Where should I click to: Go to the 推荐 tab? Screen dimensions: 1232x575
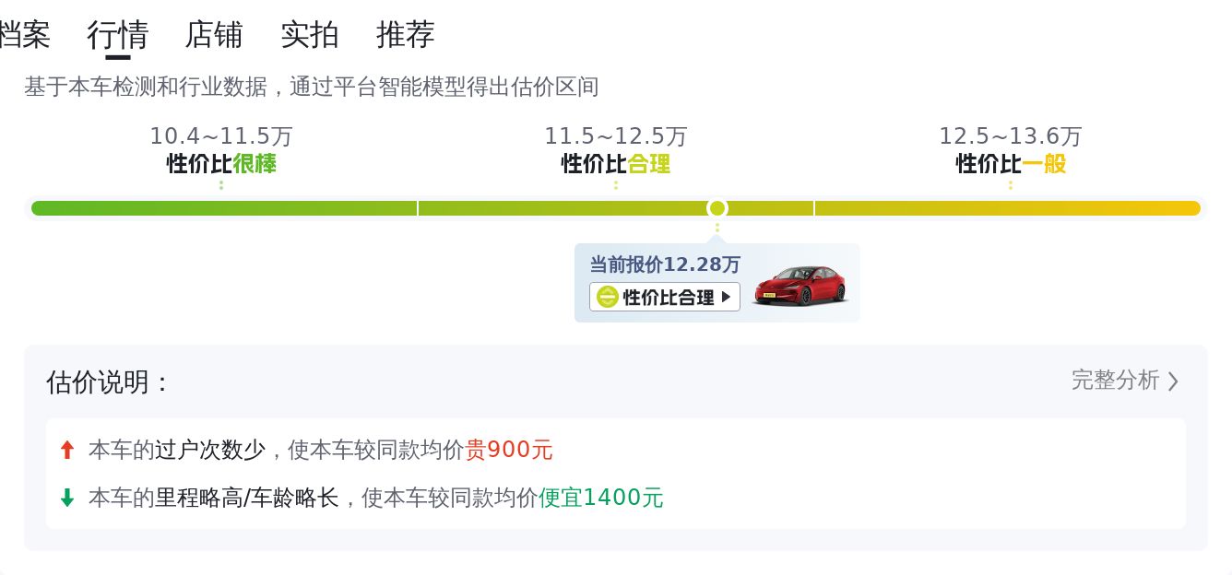pos(406,35)
